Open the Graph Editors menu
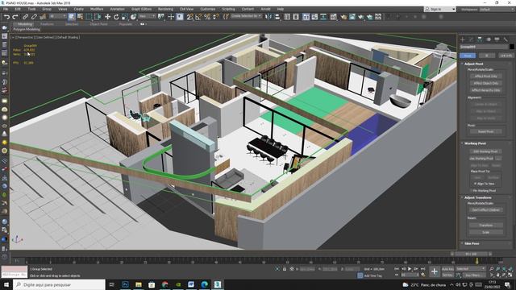516x290 pixels. tap(142, 9)
